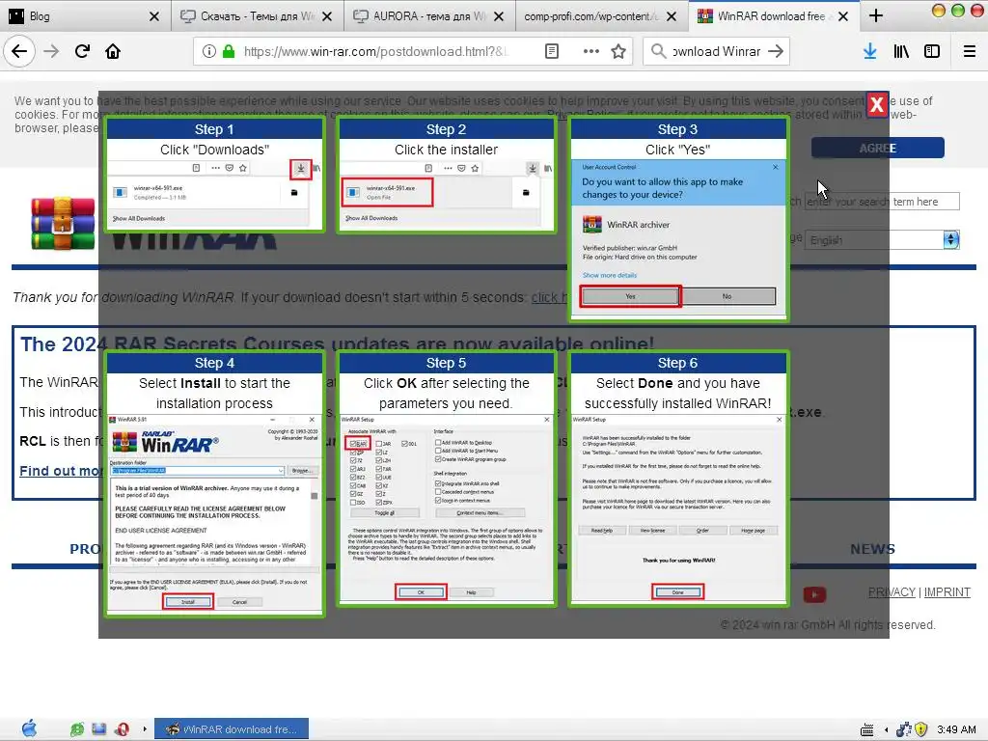Open the browser Downloads panel
The image size is (988, 741).
pyautogui.click(x=870, y=52)
